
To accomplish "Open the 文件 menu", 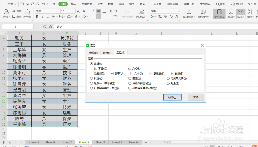I will [x=10, y=4].
